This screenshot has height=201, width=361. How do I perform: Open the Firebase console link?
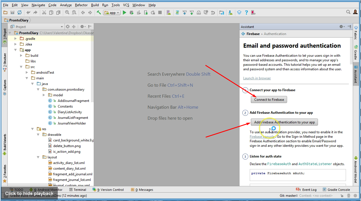click(x=262, y=137)
